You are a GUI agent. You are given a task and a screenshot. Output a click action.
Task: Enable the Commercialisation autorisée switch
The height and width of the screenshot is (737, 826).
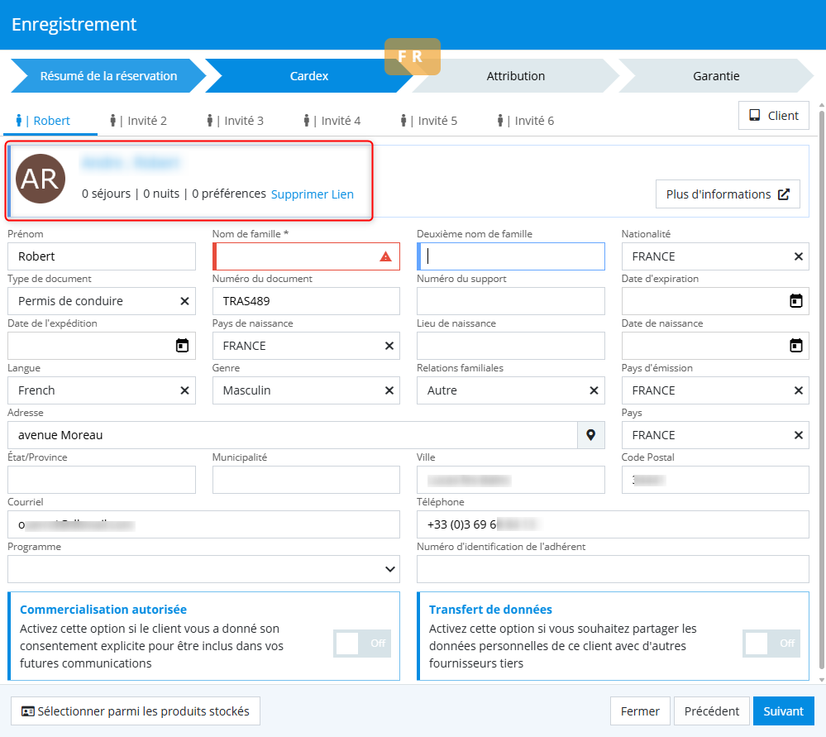(362, 643)
